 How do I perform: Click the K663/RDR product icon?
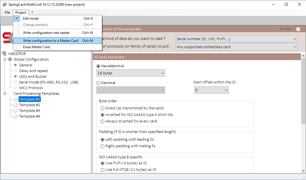coord(5,54)
